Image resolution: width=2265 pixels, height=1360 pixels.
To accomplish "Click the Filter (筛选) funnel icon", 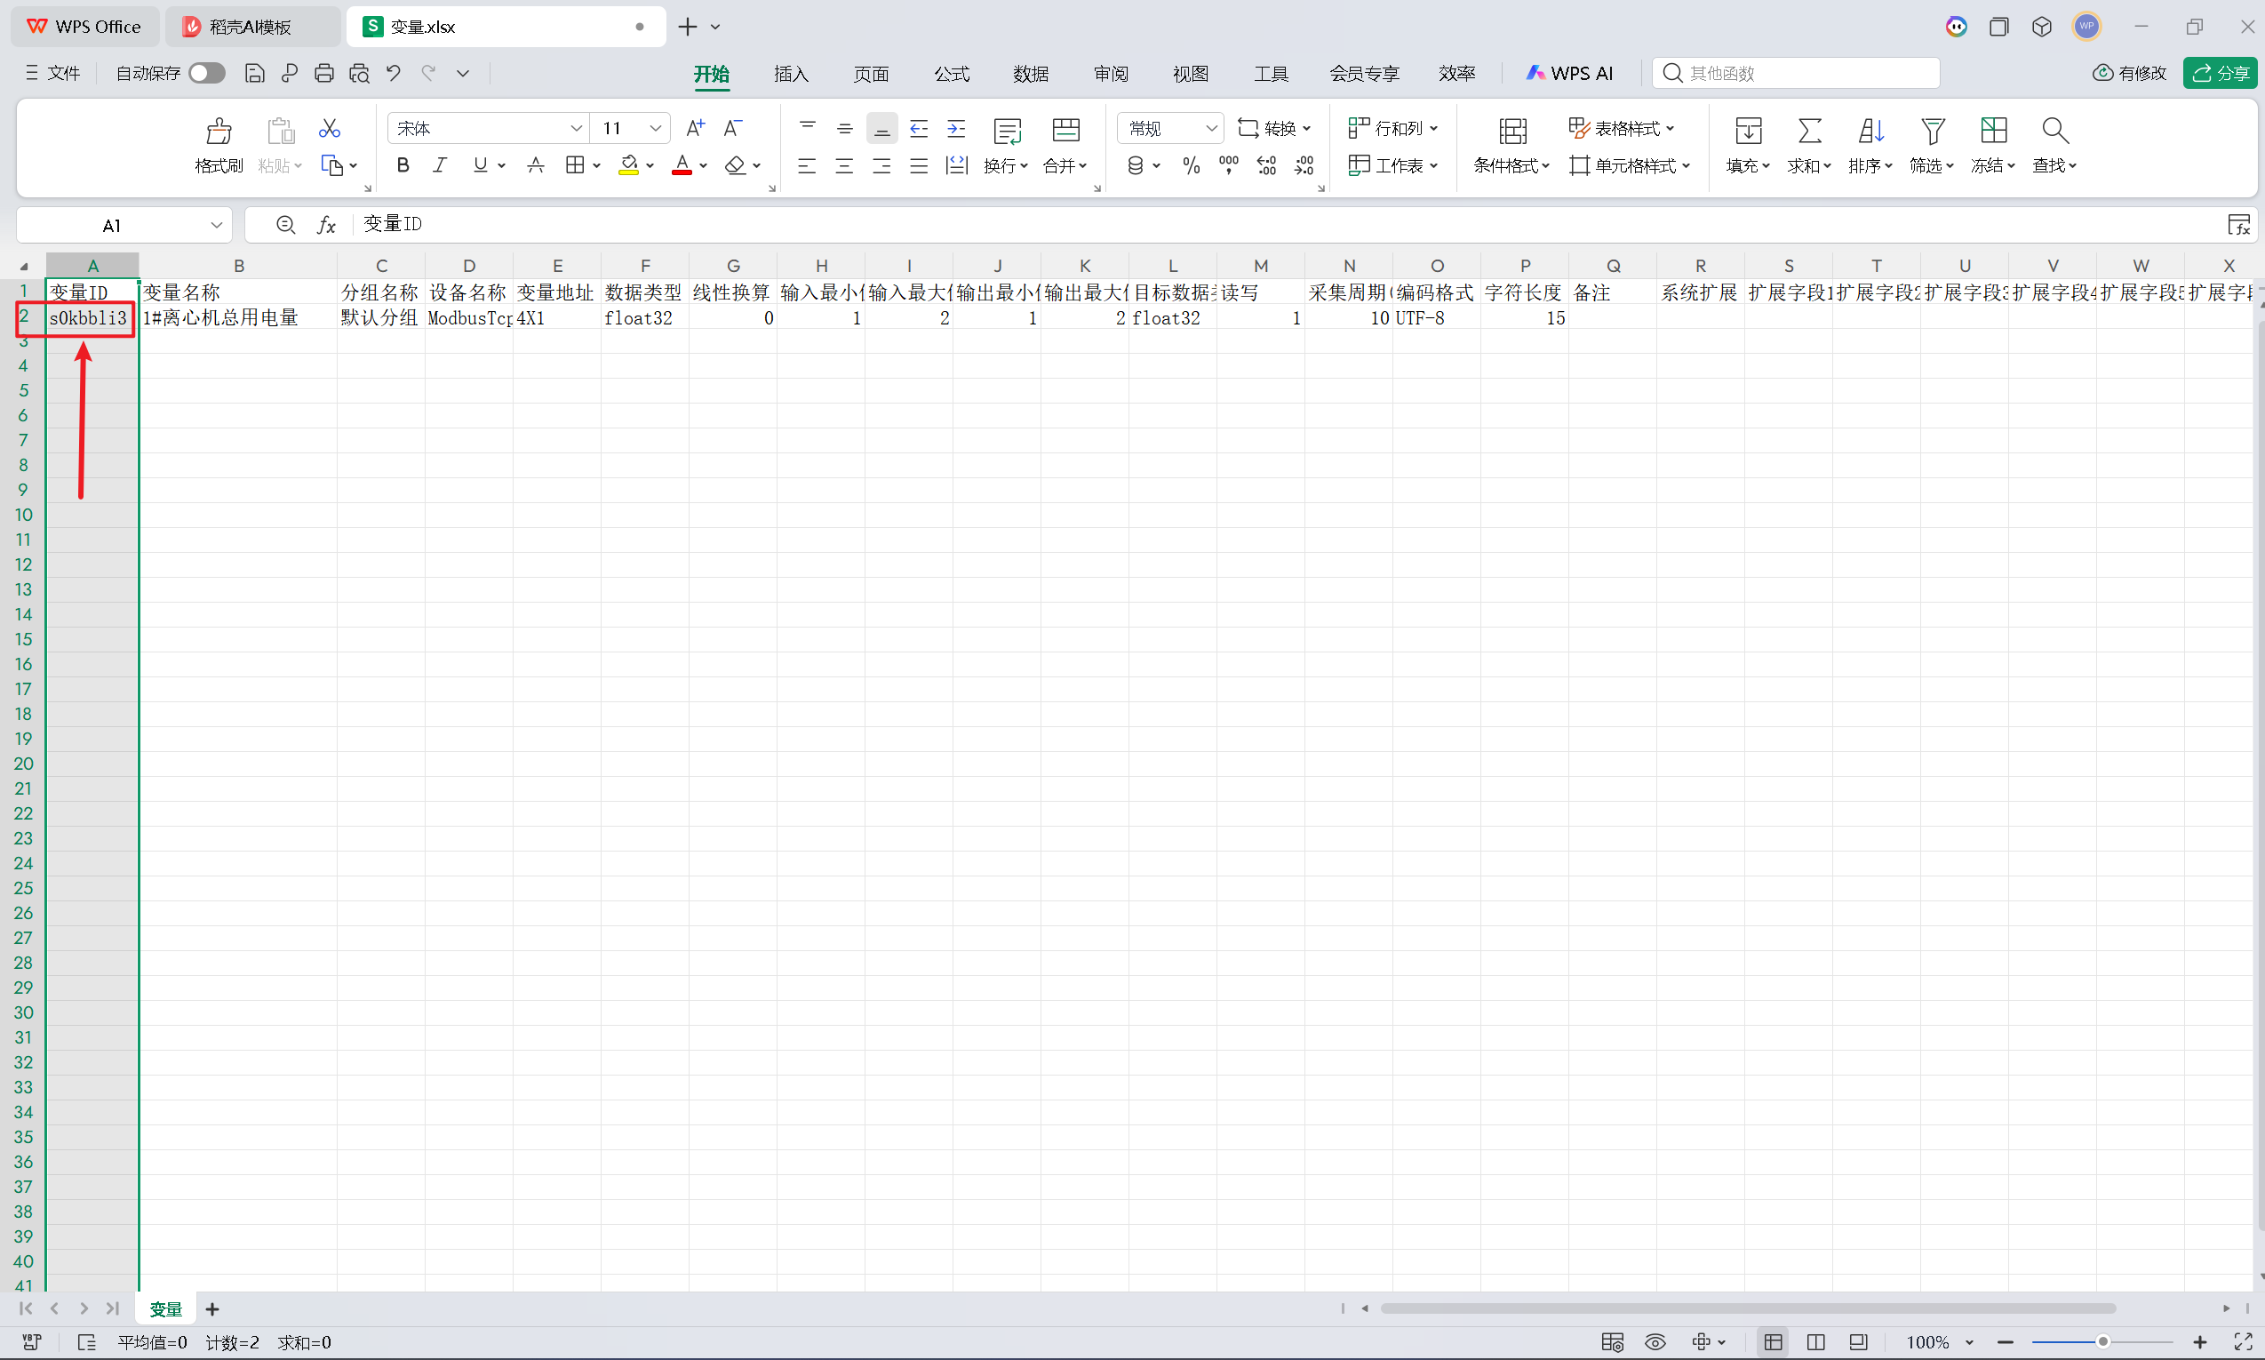I will [x=1932, y=131].
